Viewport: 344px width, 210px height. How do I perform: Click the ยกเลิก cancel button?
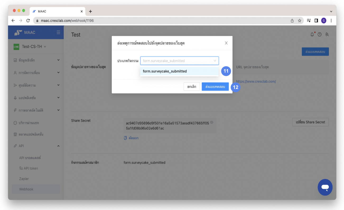click(192, 87)
